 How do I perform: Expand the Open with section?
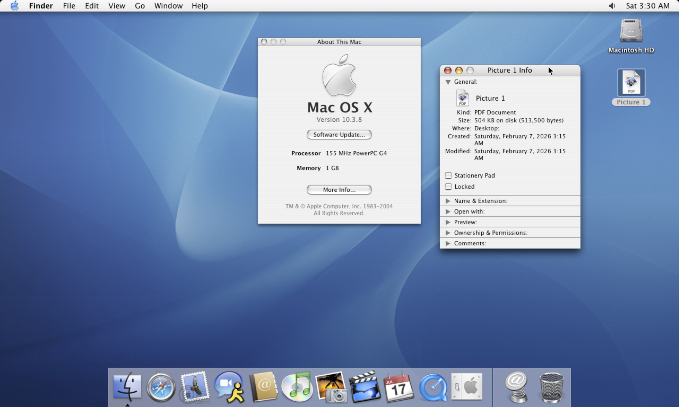[x=448, y=211]
